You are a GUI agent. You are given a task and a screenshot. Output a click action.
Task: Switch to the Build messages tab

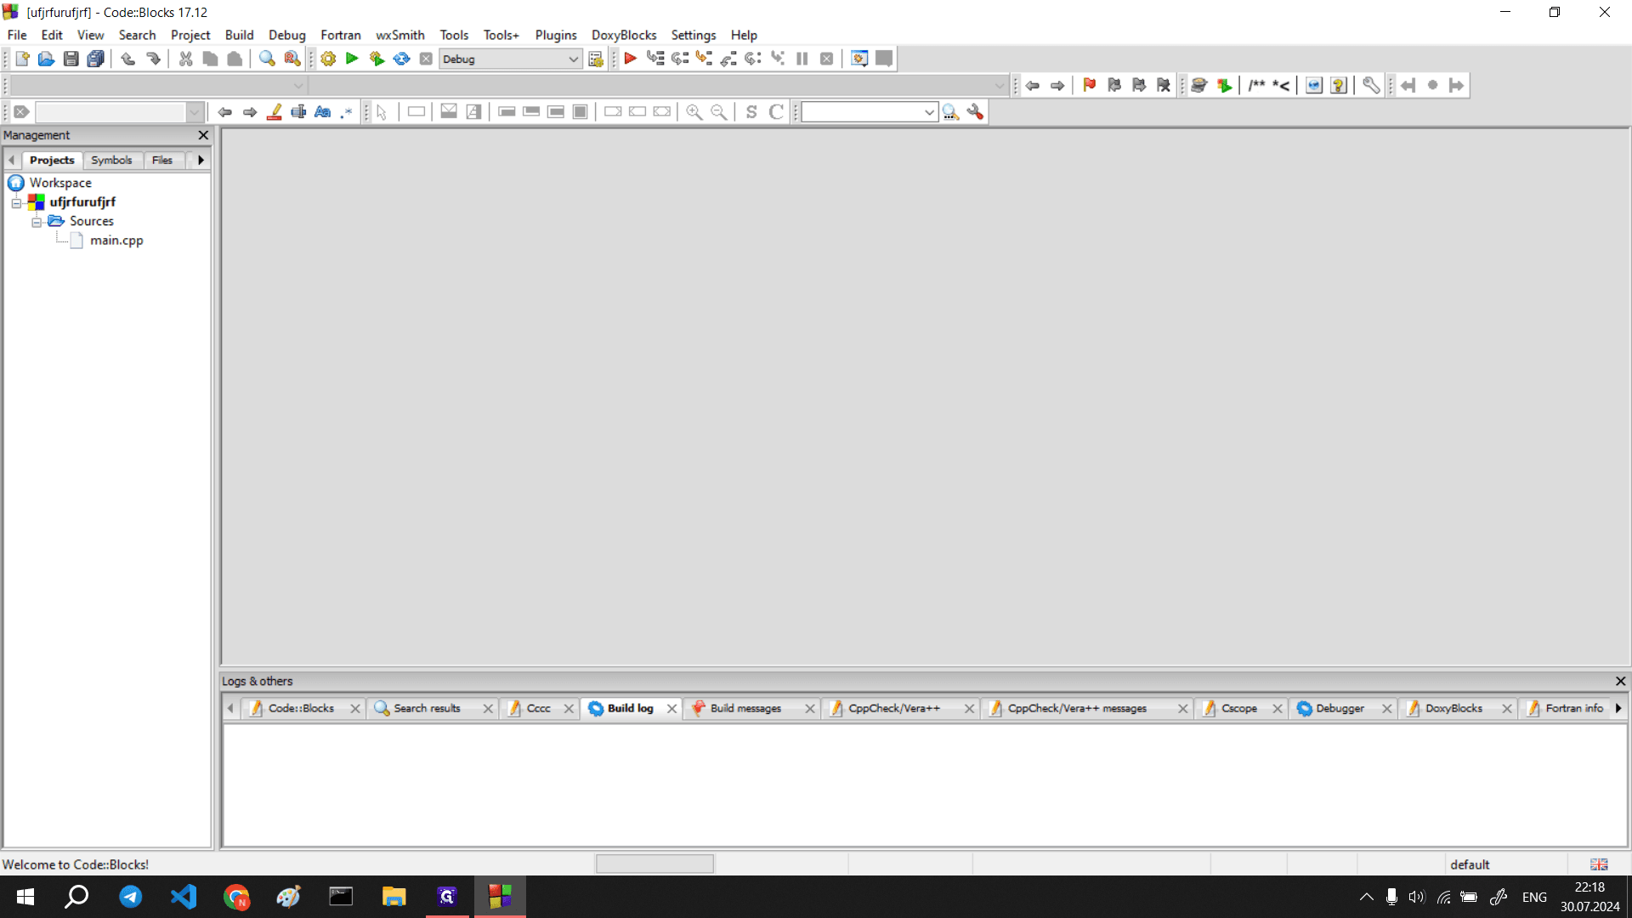click(745, 708)
